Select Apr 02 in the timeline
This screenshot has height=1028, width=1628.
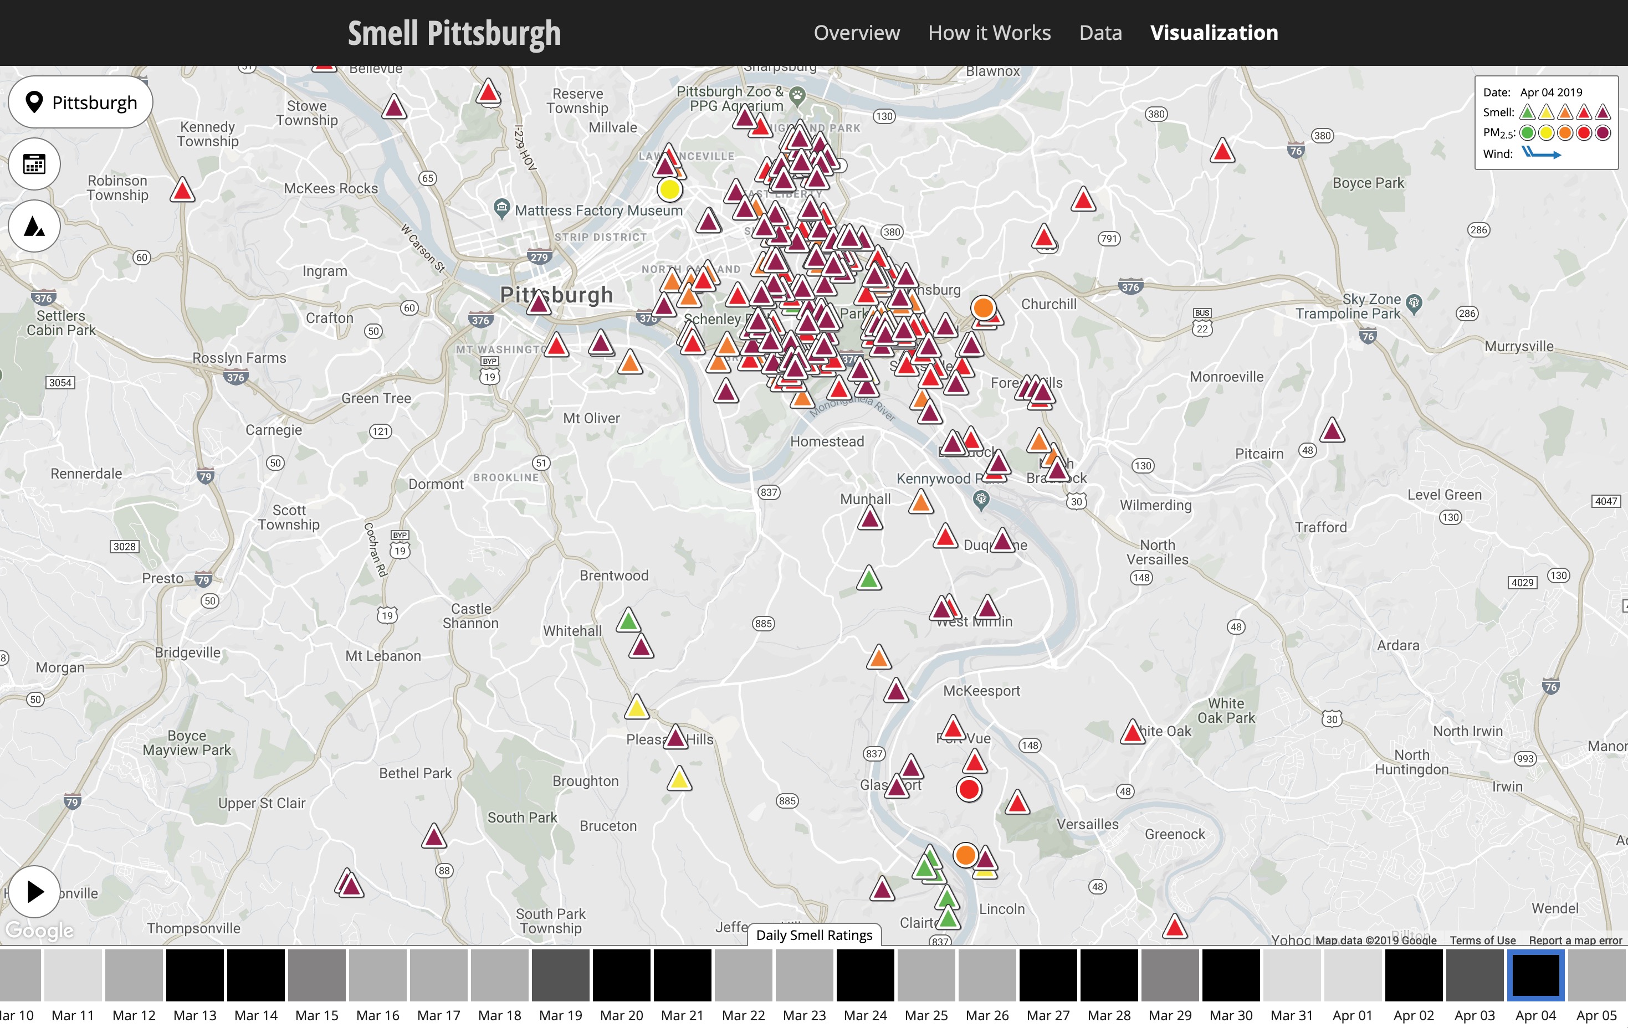[1413, 975]
